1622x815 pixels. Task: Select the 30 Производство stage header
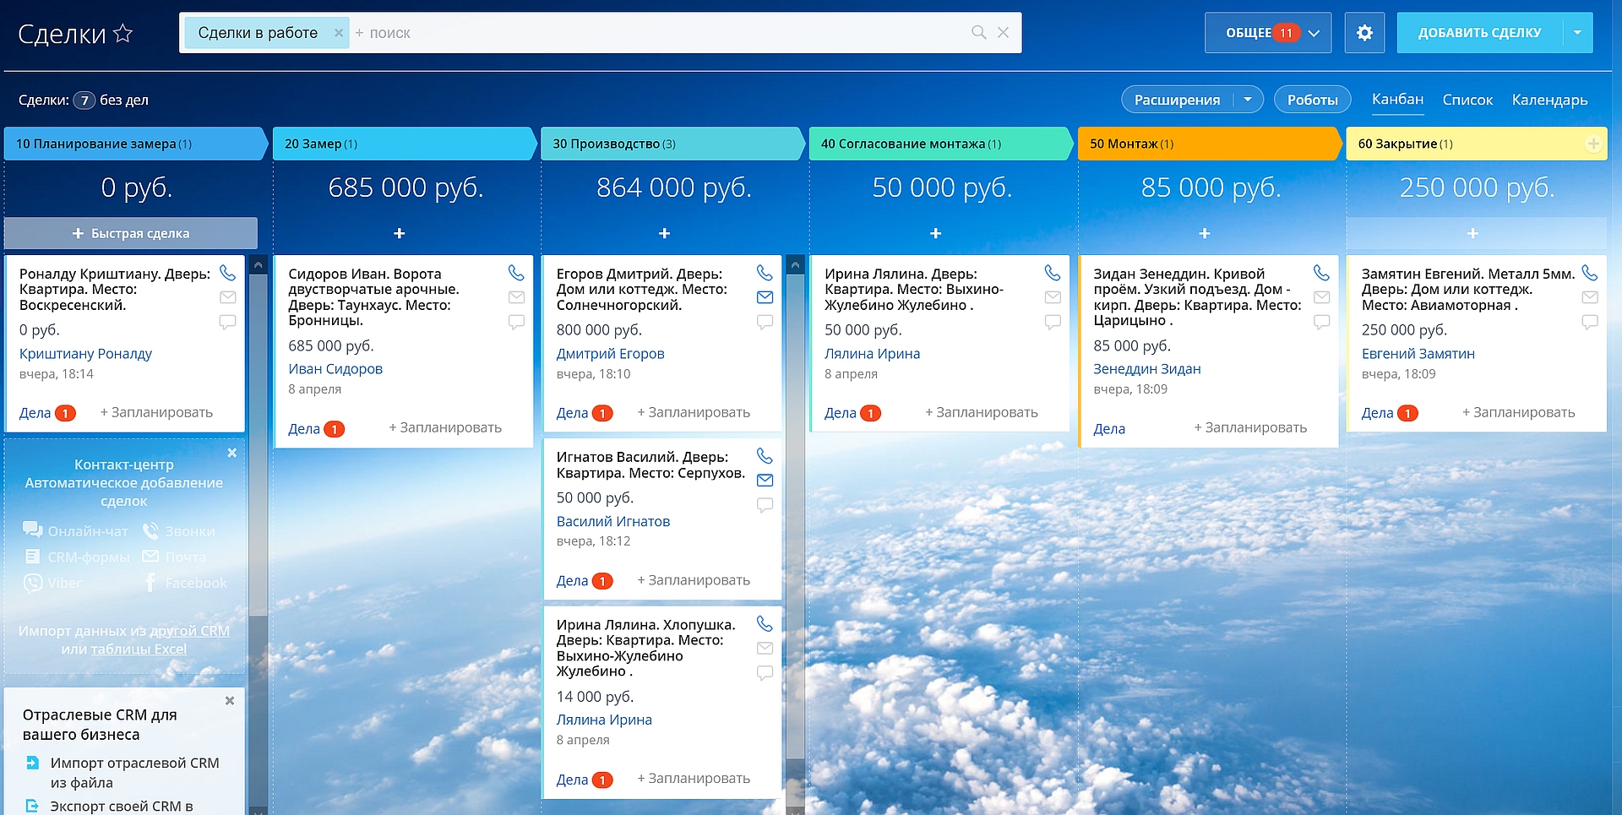point(672,144)
